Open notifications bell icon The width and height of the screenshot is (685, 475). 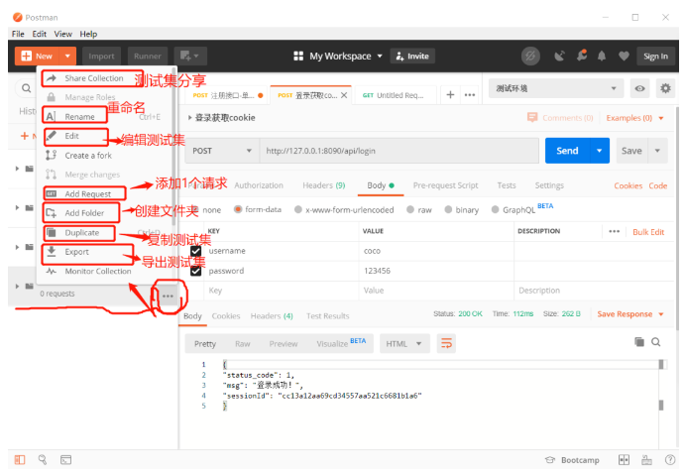click(602, 56)
